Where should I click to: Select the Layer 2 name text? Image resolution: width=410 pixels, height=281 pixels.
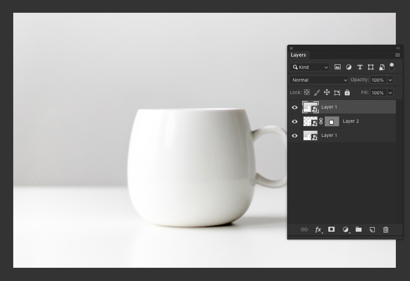click(x=351, y=121)
